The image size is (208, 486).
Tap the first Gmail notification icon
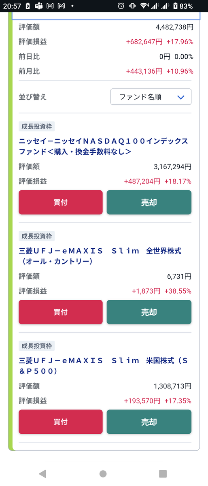pyautogui.click(x=50, y=6)
